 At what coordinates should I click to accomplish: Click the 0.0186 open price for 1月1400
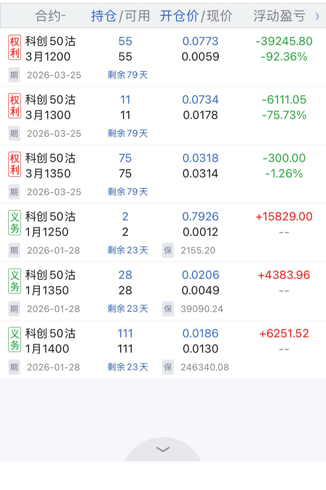click(x=200, y=334)
